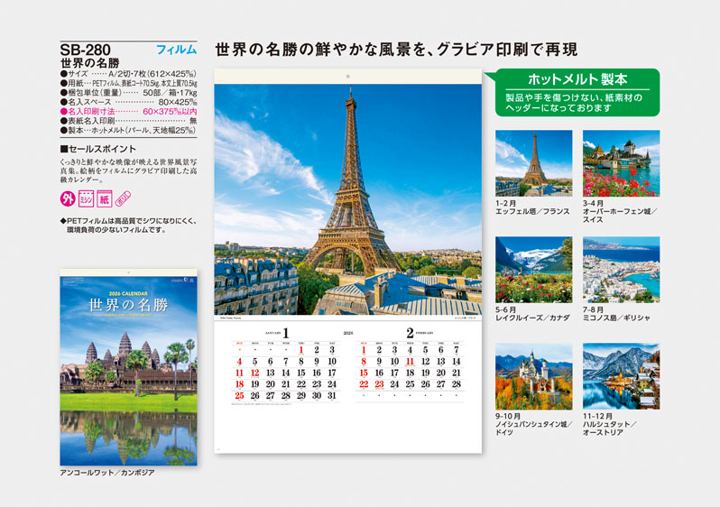Viewport: 720px width, 507px height.
Task: Click February 11 in the calendar grid
Action: pyautogui.click(x=410, y=362)
